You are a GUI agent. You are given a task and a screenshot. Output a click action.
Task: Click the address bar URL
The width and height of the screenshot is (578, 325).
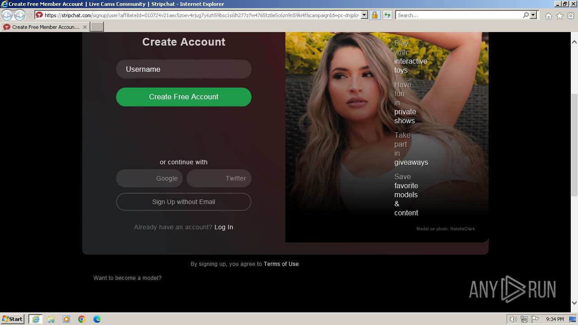pos(202,15)
